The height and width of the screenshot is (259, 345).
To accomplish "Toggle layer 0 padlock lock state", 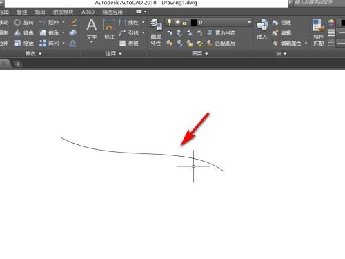I will pos(185,22).
